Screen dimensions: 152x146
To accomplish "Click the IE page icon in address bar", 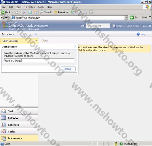I will click(13, 18).
